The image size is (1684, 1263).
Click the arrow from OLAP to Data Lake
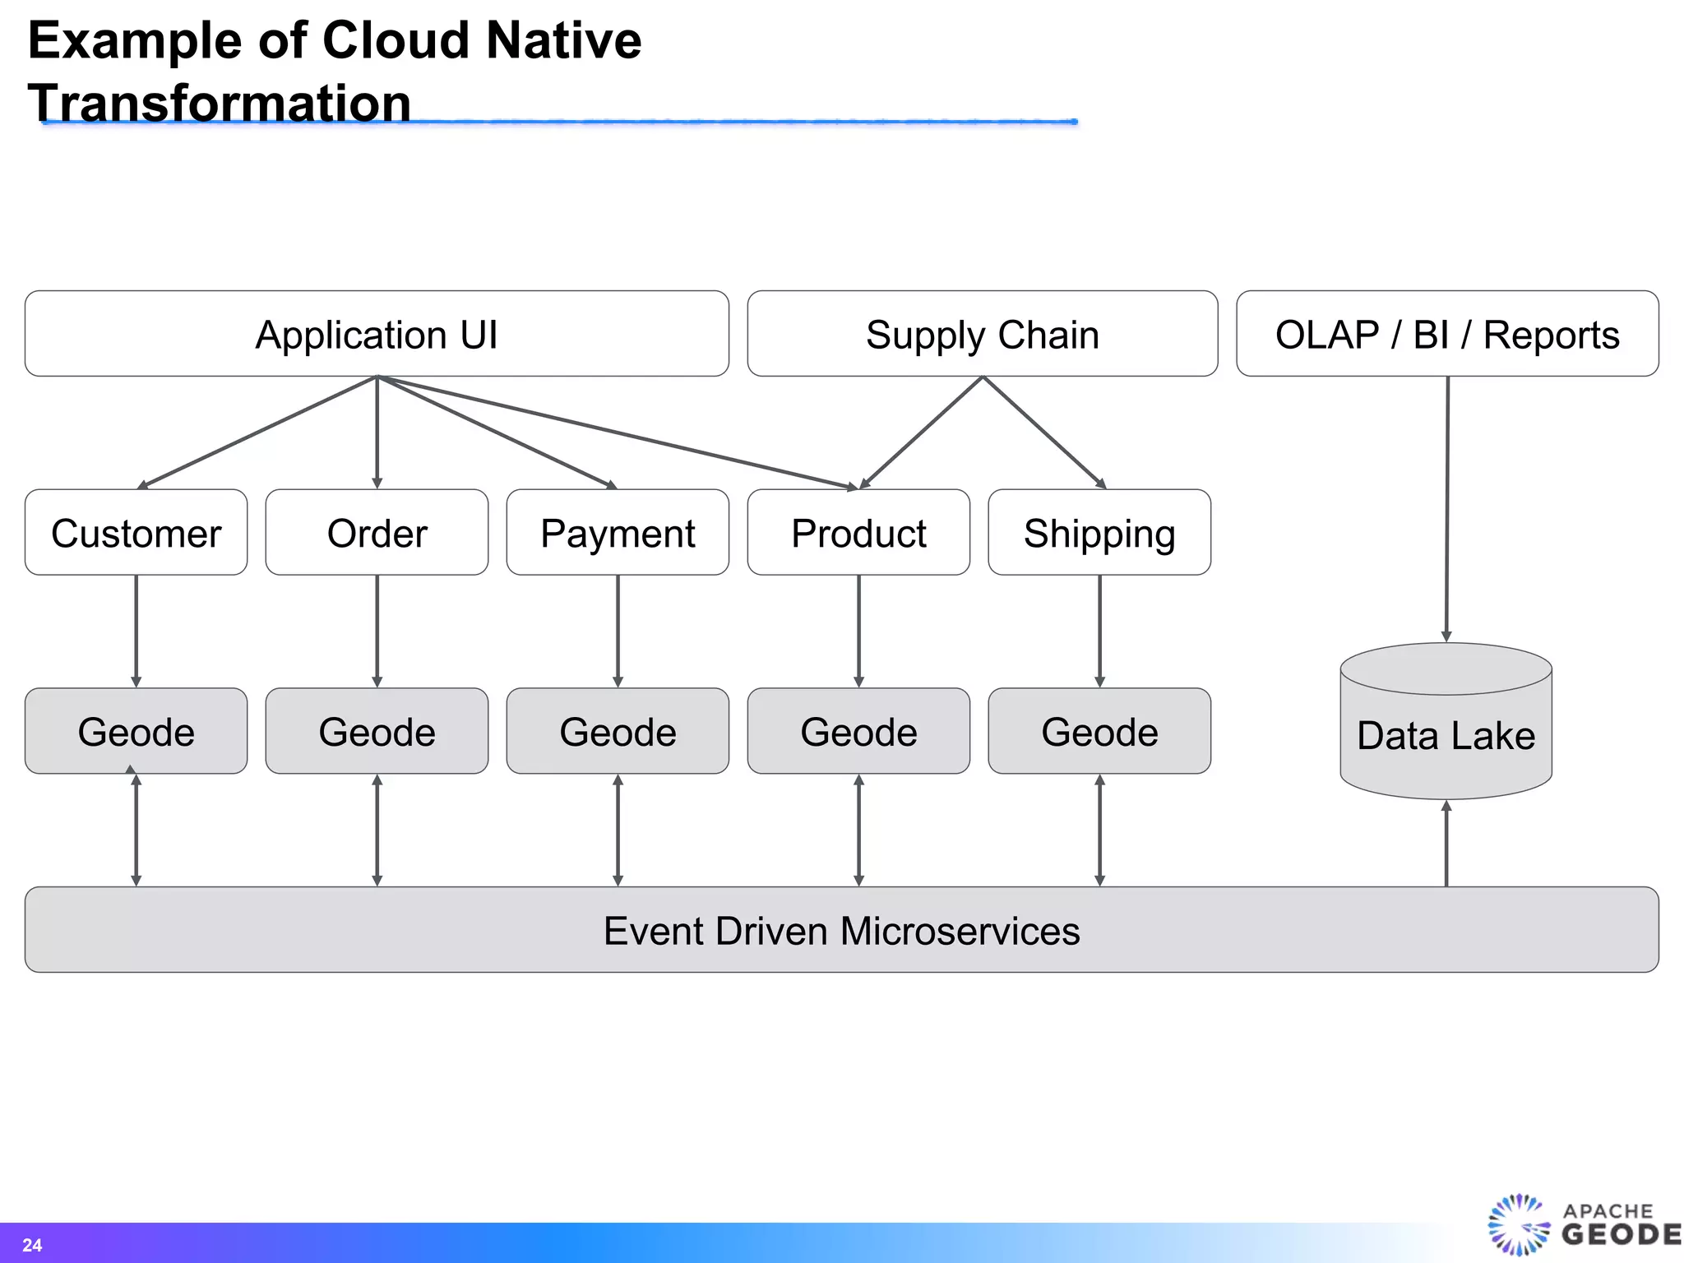tap(1447, 510)
